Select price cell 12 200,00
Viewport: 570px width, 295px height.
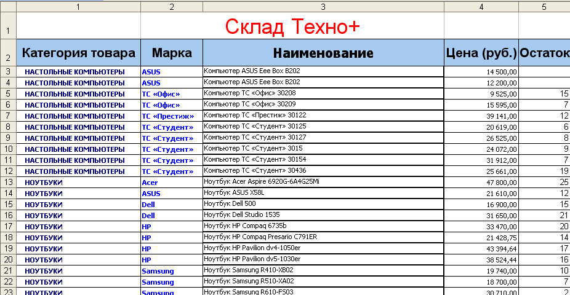[x=481, y=83]
